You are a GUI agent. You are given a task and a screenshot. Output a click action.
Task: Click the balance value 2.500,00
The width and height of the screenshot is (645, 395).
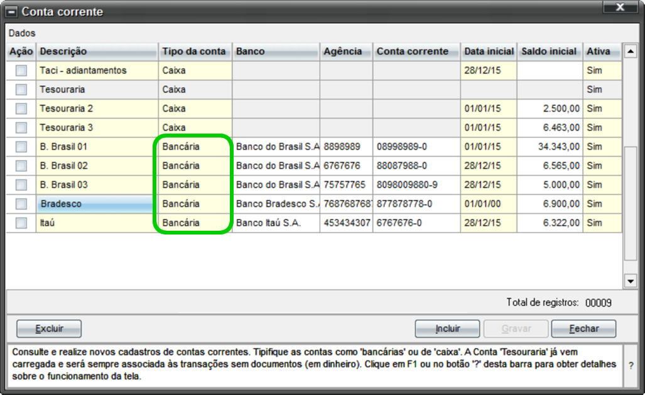550,109
